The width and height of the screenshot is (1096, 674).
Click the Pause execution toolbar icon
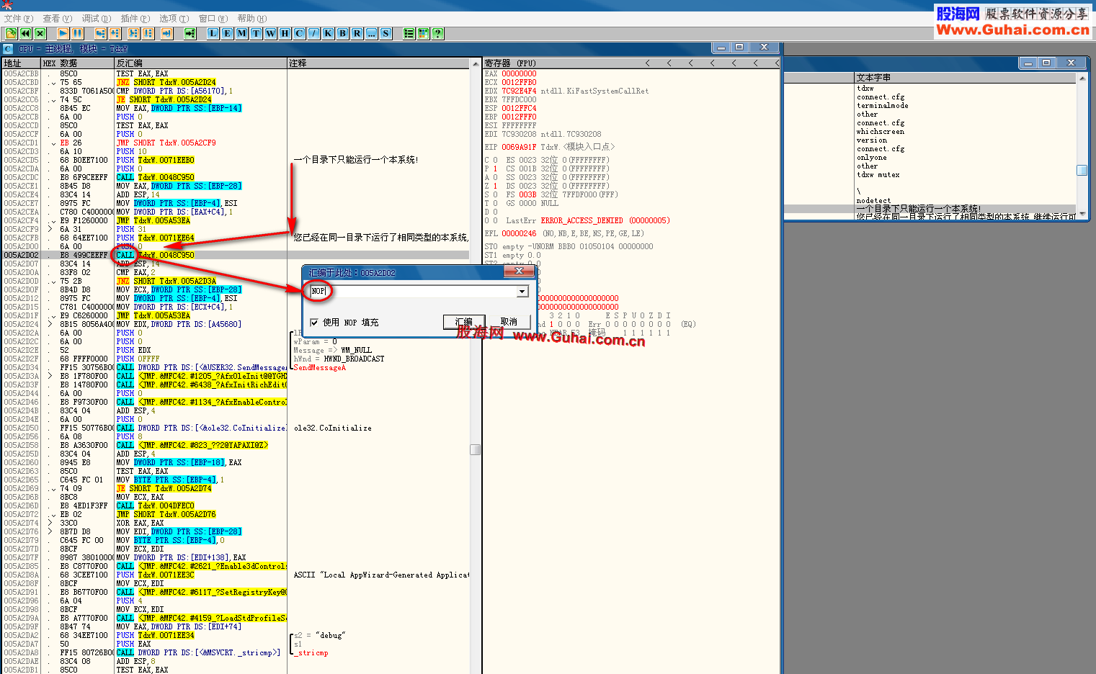(77, 33)
